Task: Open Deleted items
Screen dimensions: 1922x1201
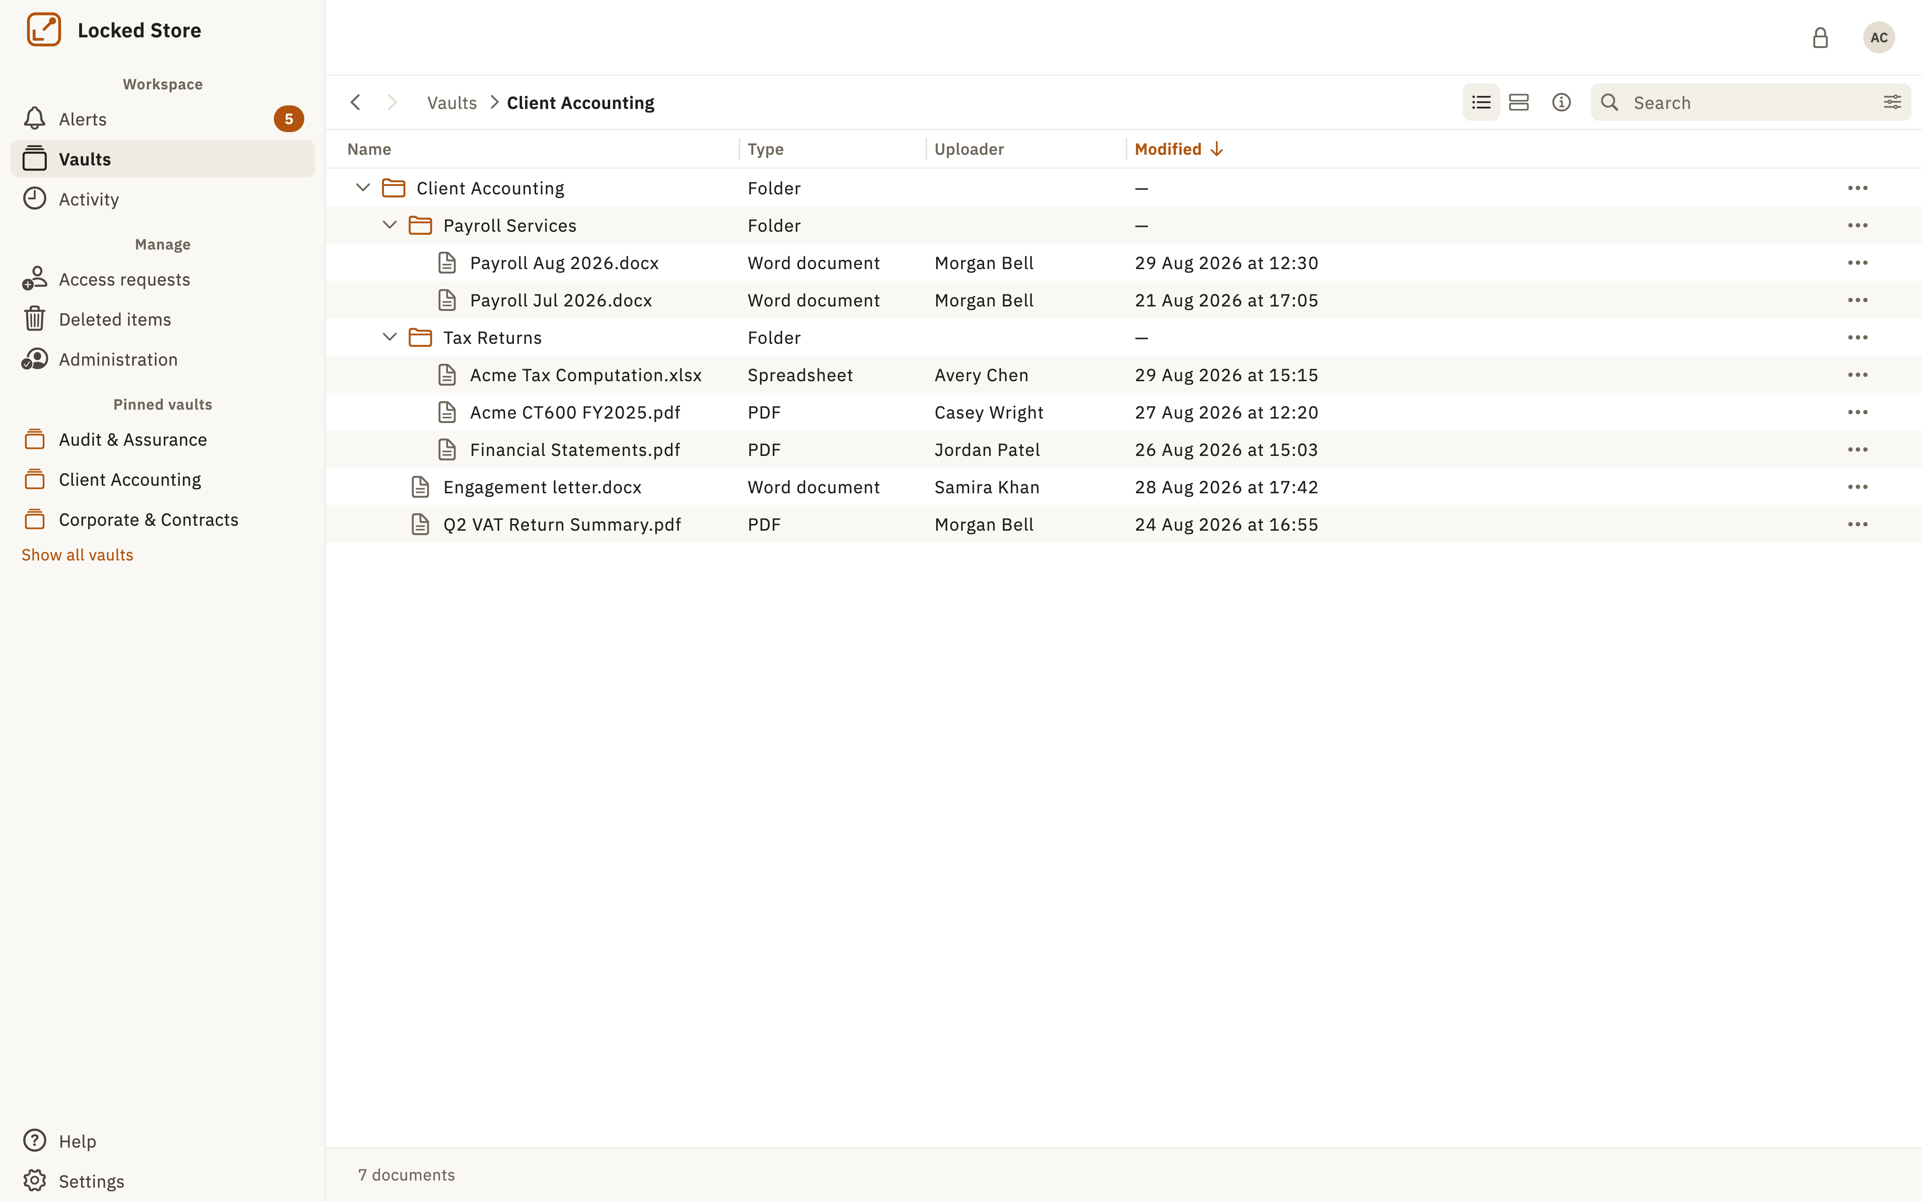Action: [x=163, y=319]
